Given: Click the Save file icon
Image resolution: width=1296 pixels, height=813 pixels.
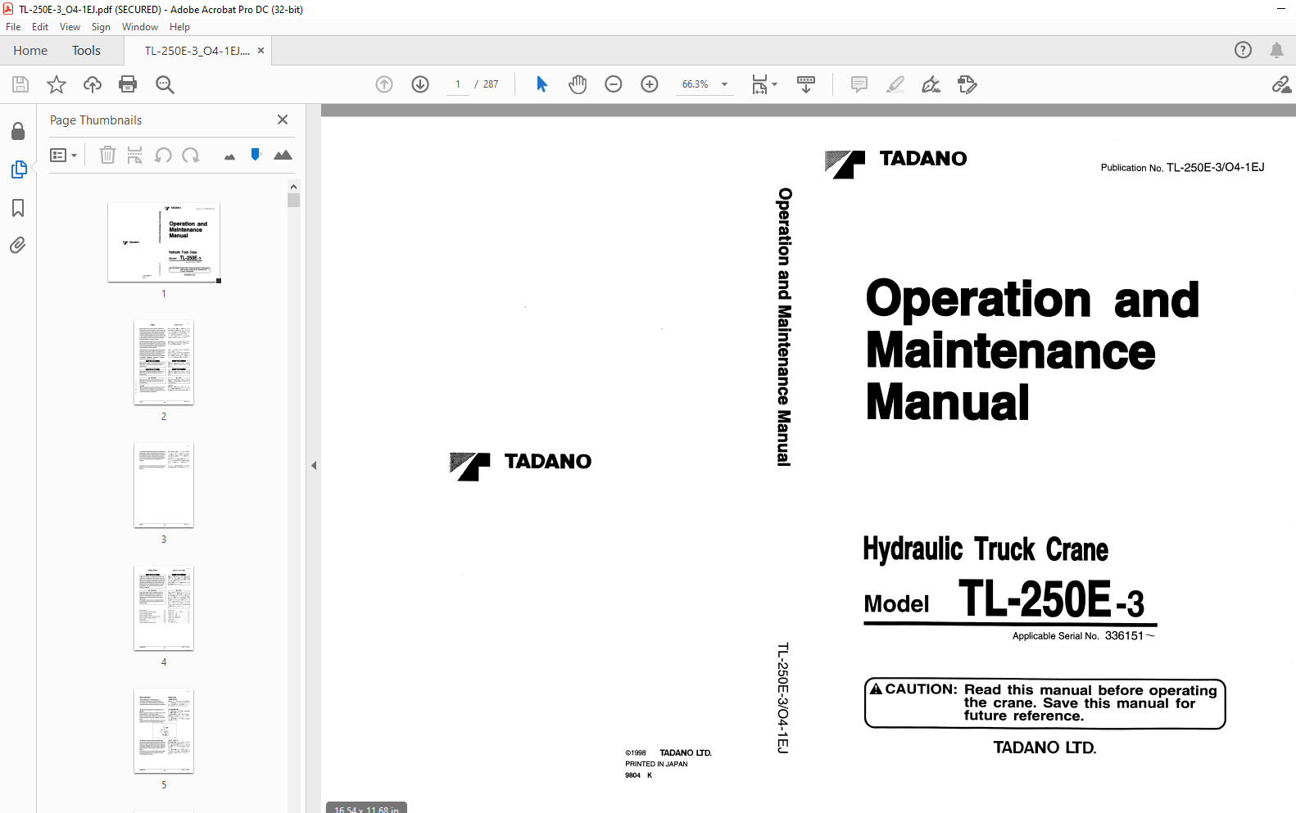Looking at the screenshot, I should click(x=20, y=84).
